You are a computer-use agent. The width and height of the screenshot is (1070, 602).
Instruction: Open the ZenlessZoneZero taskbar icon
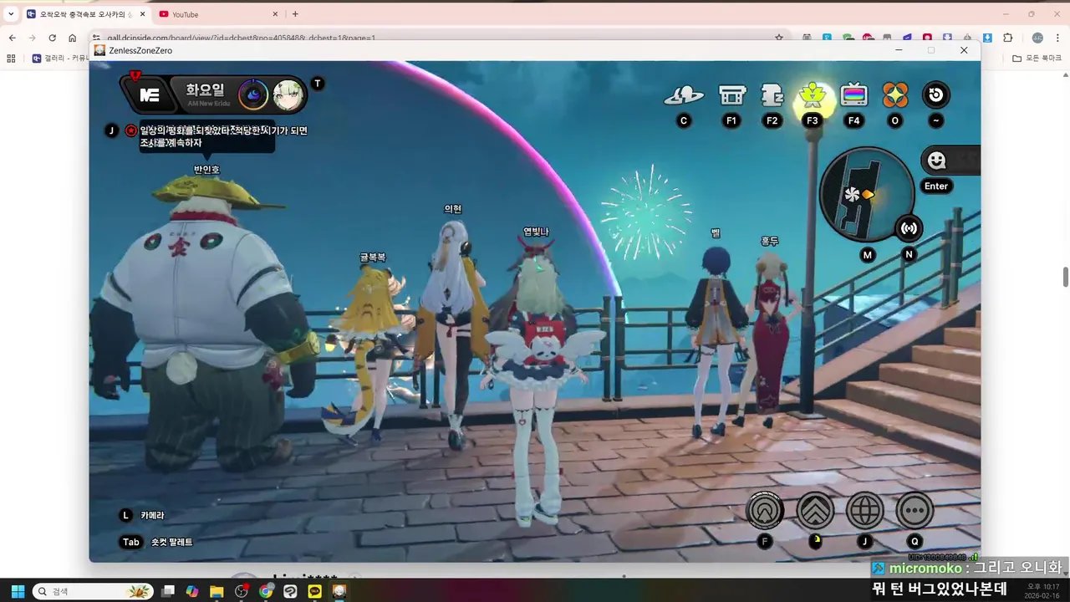(x=339, y=591)
